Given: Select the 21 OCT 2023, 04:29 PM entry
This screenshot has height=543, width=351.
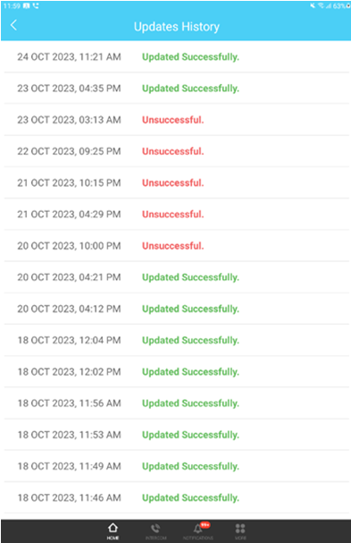Looking at the screenshot, I should click(x=176, y=215).
